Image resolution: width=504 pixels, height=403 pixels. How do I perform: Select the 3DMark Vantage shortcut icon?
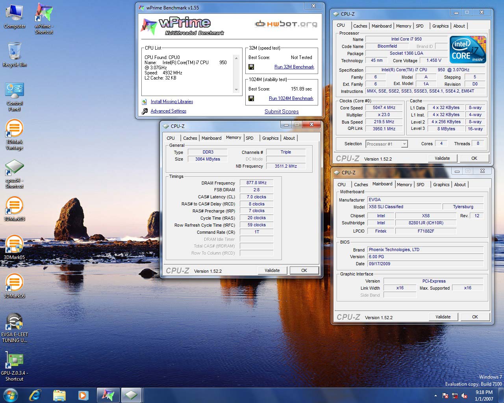15,135
